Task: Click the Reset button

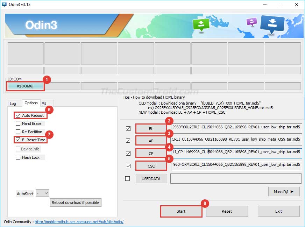Action: [227, 211]
